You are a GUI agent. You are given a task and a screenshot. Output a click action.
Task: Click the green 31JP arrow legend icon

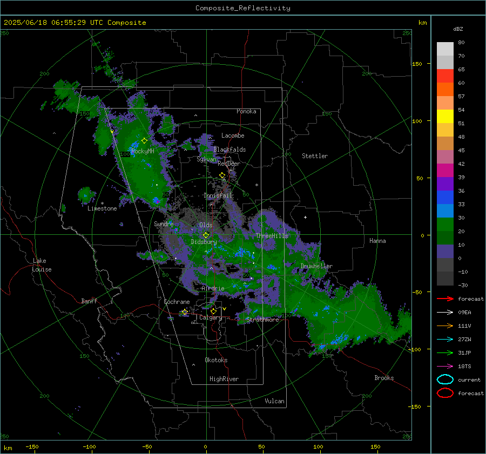pyautogui.click(x=445, y=353)
